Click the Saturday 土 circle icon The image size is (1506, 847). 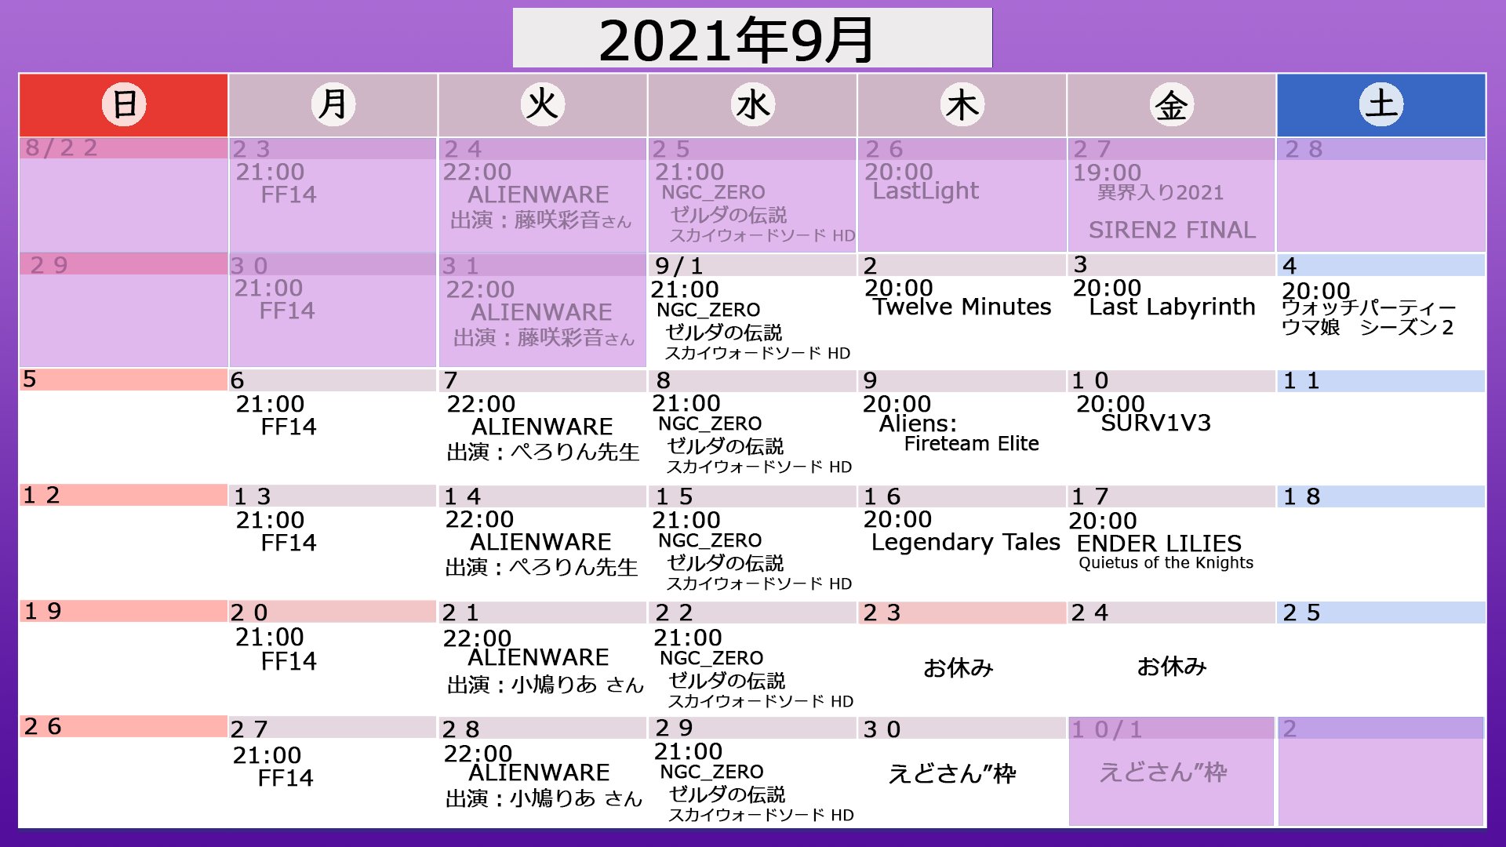[1380, 104]
